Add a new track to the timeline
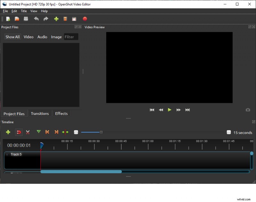Screen dimensions: 256x202 pyautogui.click(x=8, y=132)
